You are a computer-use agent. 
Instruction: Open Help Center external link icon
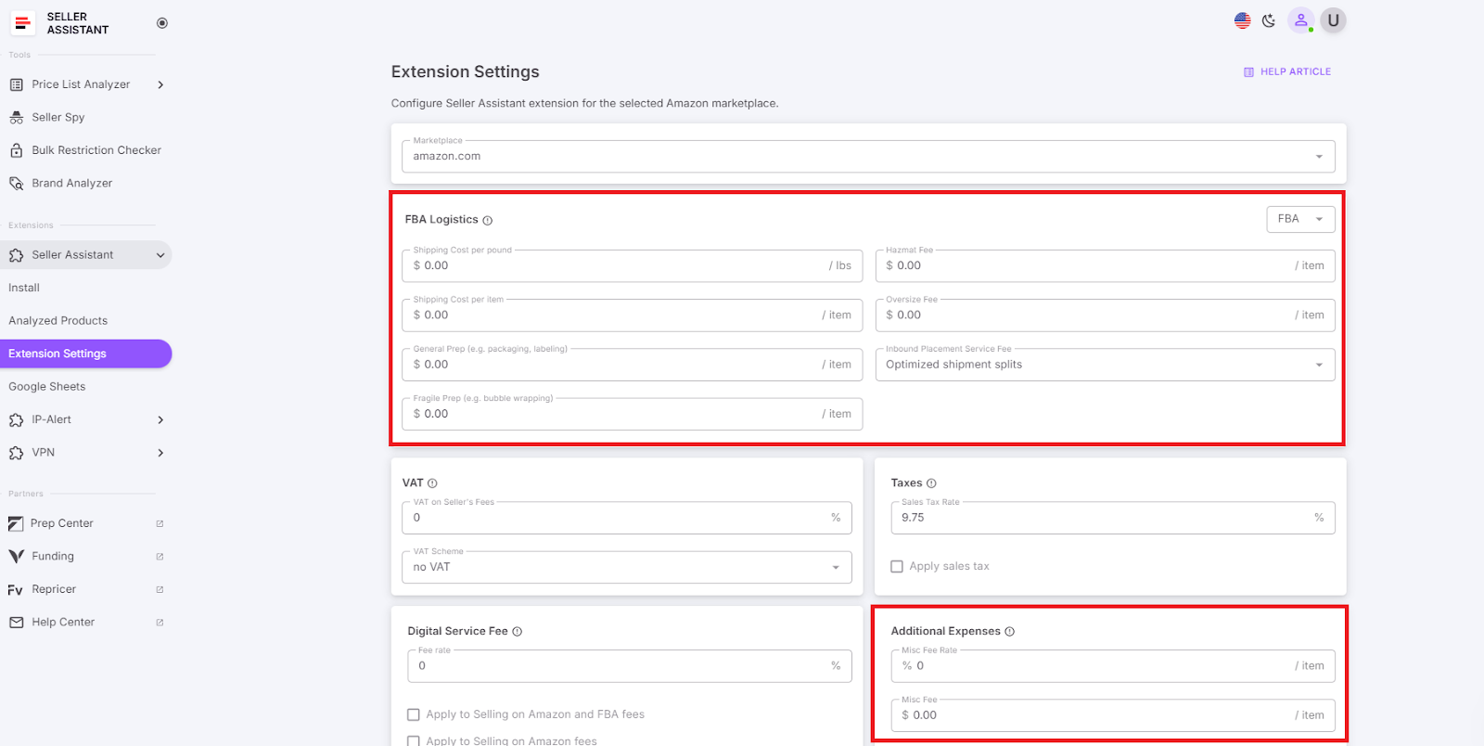160,623
